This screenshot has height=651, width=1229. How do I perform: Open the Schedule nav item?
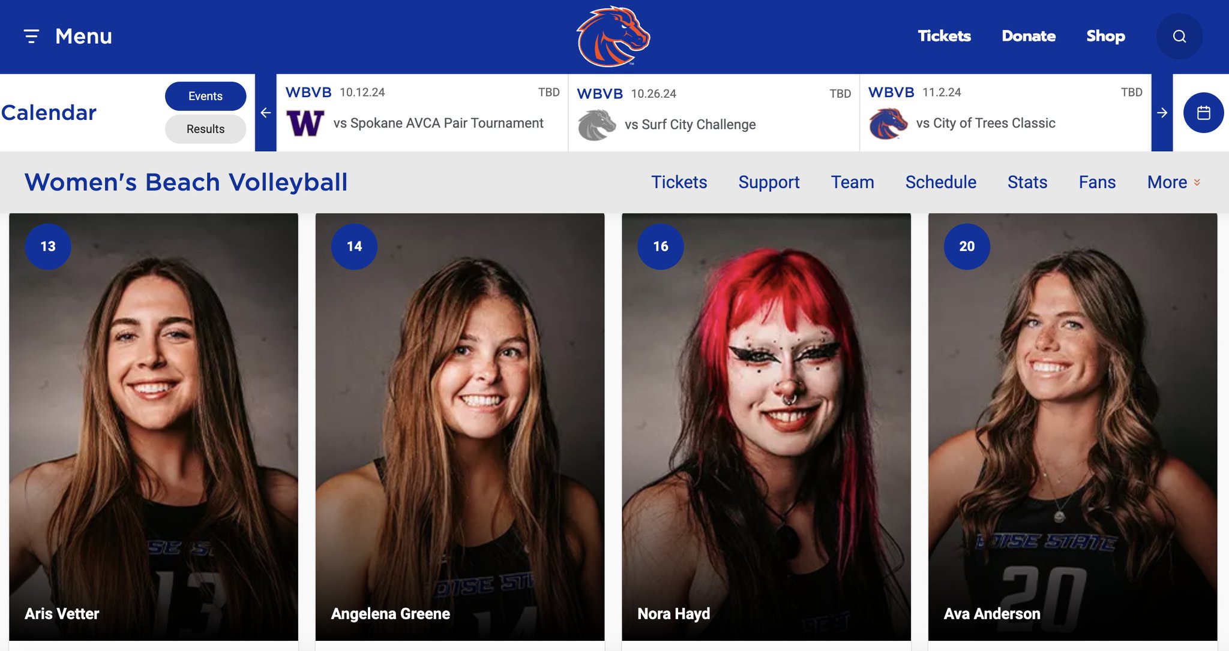click(x=940, y=182)
